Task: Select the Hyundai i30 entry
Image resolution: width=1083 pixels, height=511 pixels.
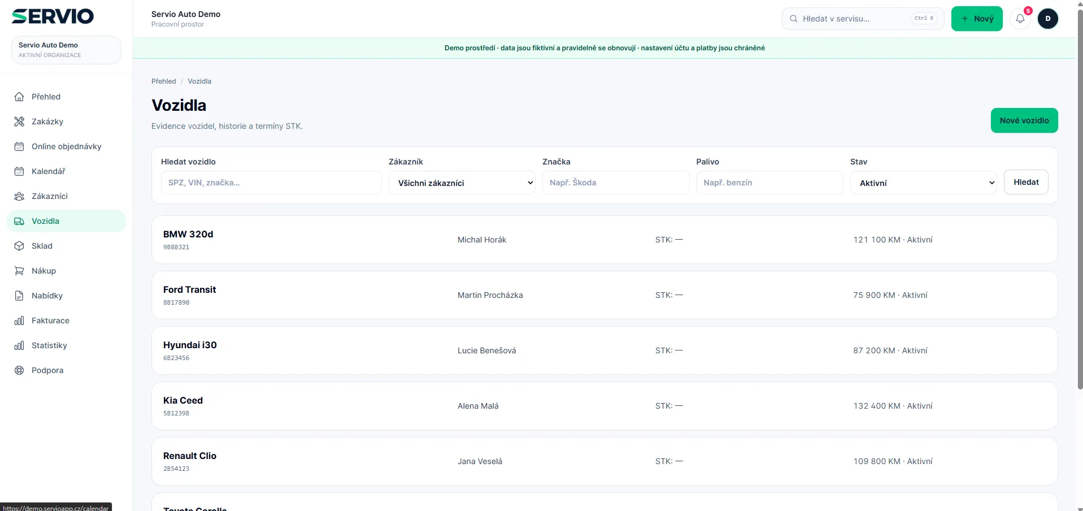Action: point(604,350)
